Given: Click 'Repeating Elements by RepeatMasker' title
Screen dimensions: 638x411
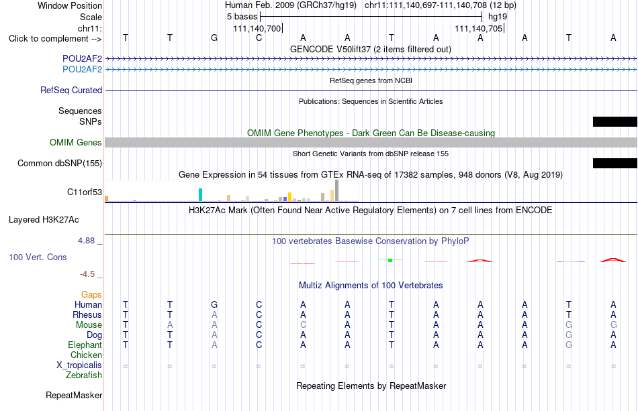Looking at the screenshot, I should 371,386.
